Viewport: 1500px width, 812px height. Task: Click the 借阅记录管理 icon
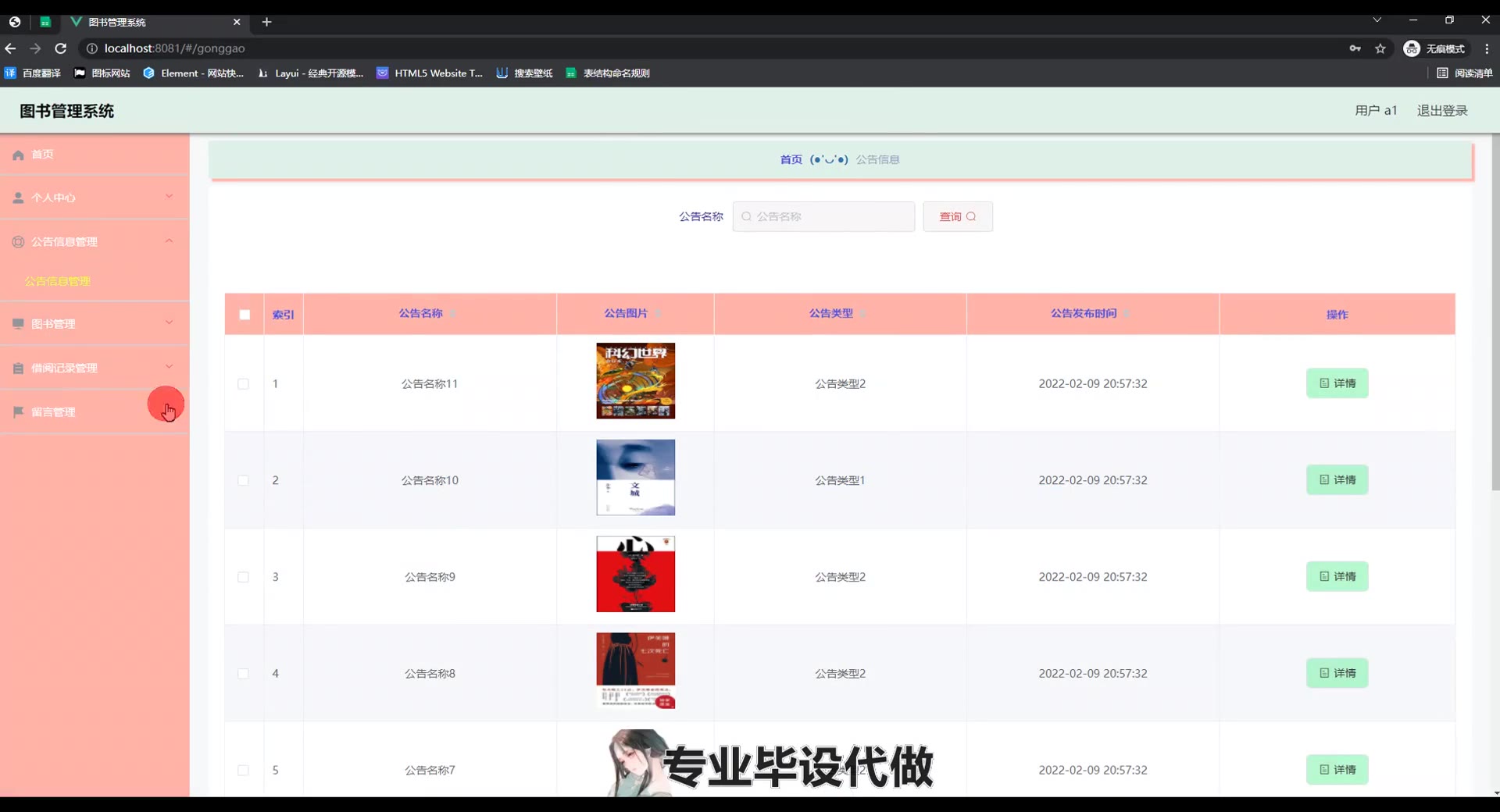pyautogui.click(x=18, y=369)
